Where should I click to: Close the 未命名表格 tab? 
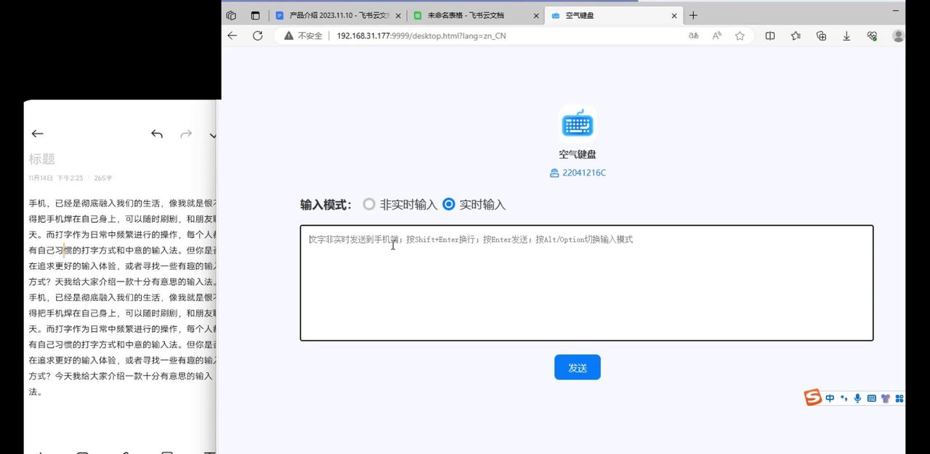[536, 15]
